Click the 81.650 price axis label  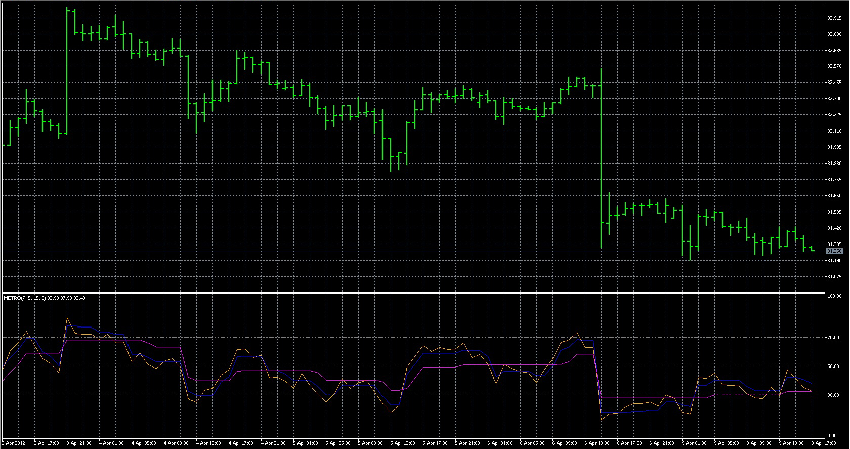click(834, 196)
